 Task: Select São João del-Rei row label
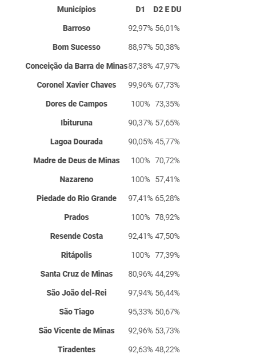coord(77,293)
